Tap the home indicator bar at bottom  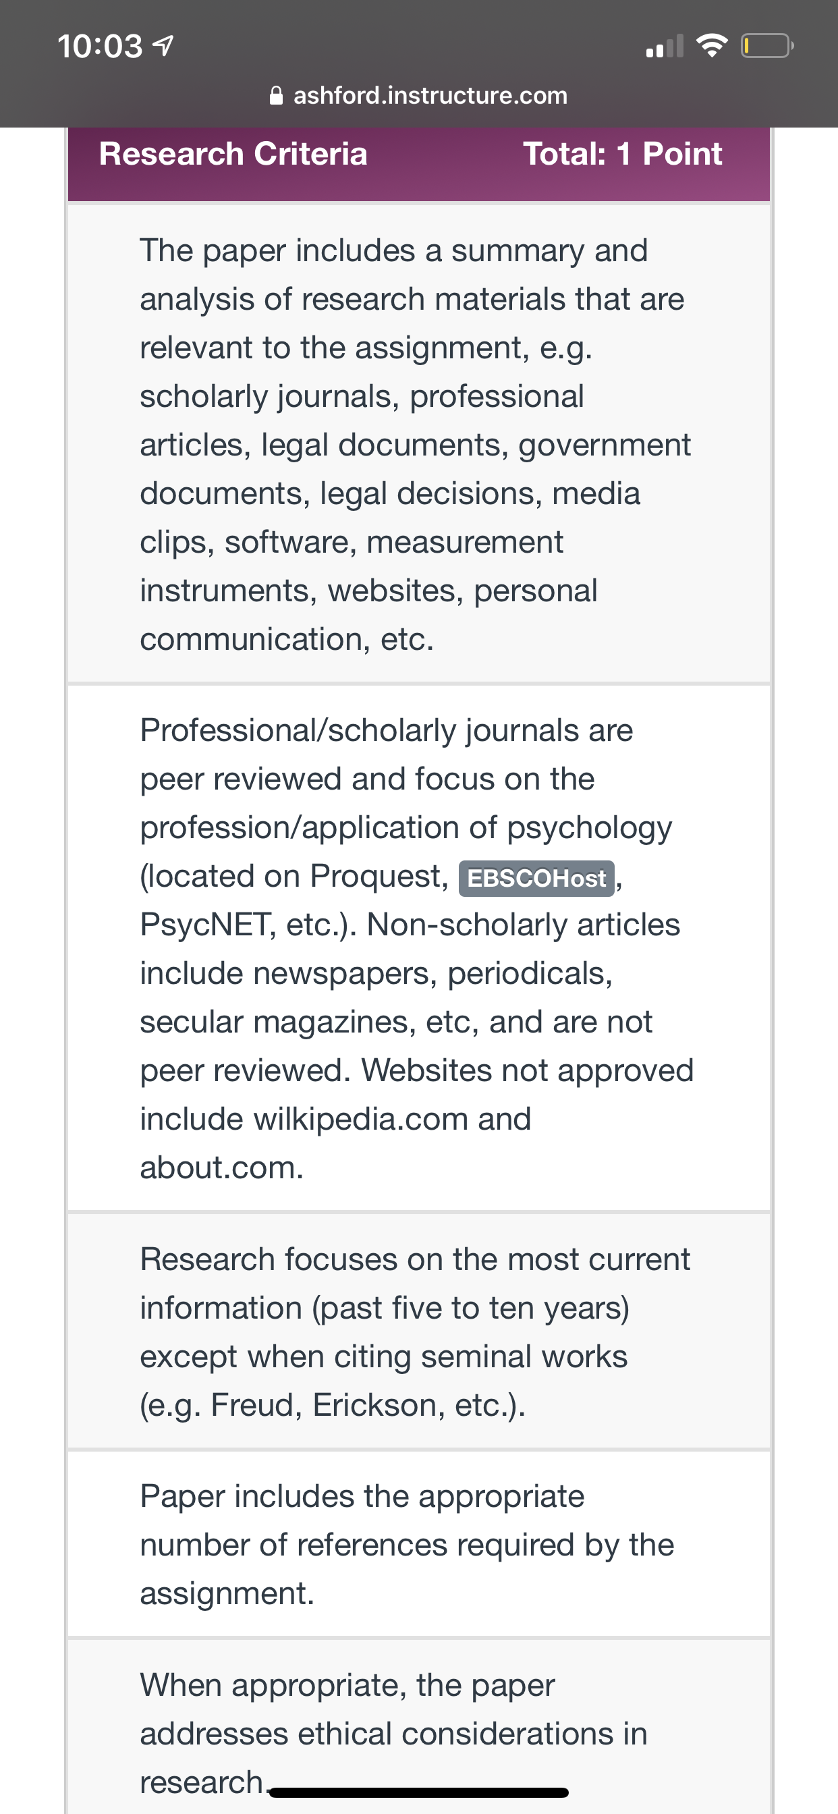(x=419, y=1792)
